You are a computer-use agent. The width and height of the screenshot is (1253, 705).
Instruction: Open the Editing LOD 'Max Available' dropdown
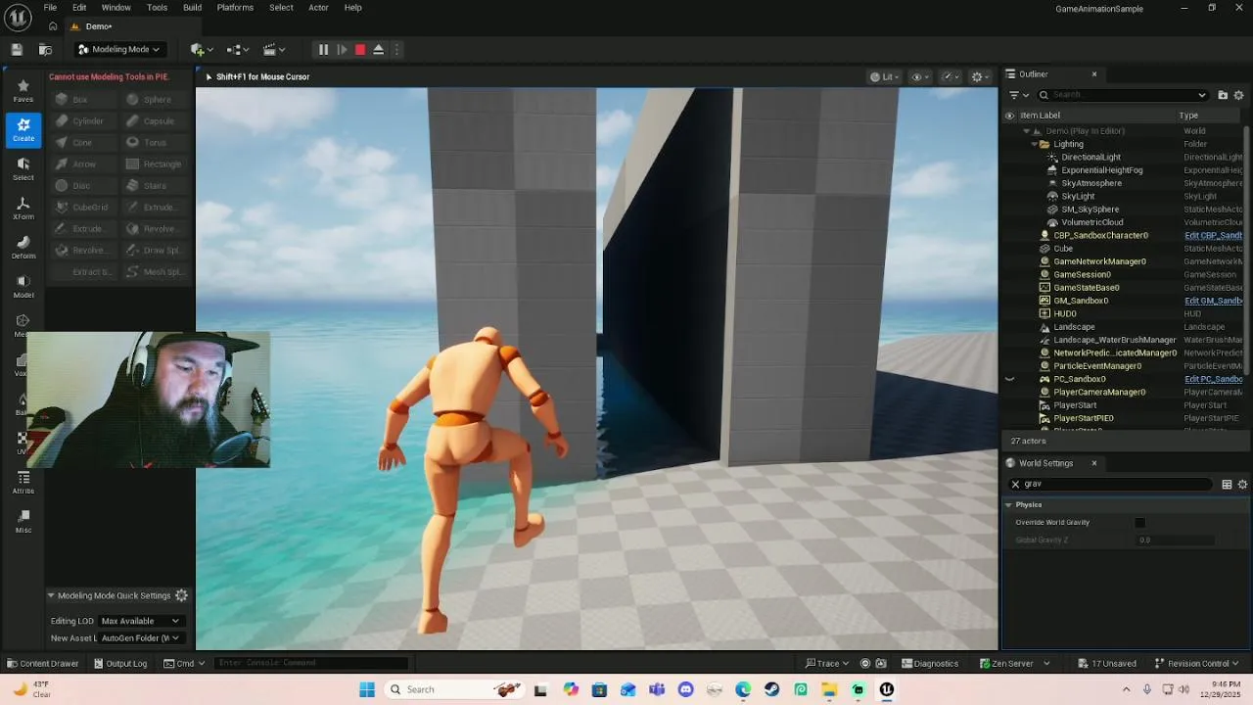(x=141, y=621)
